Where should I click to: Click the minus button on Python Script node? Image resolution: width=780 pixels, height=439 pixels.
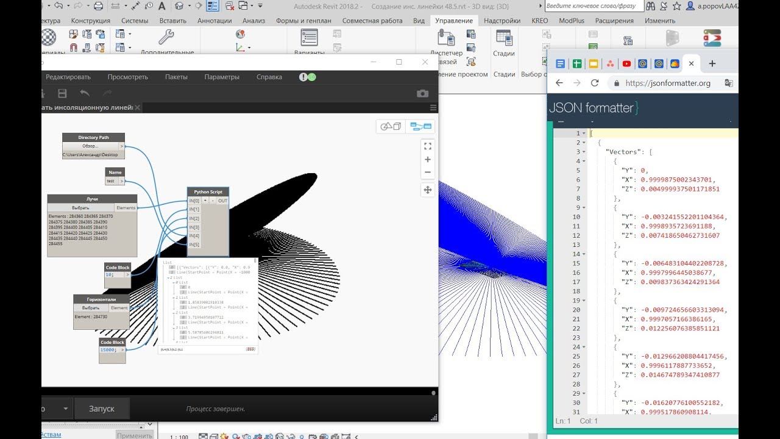coord(213,201)
